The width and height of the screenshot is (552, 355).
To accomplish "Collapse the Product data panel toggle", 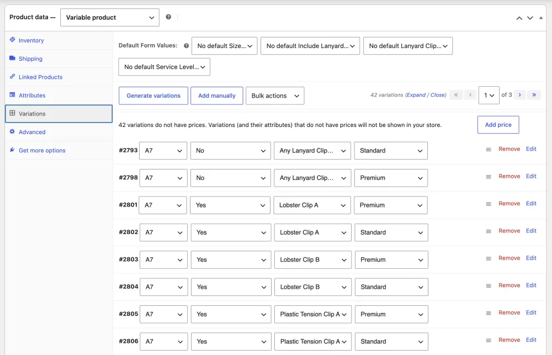I will (x=541, y=18).
